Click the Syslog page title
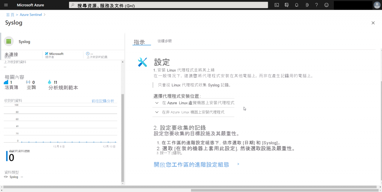Viewport: 382px width, 192px height. pos(14,23)
